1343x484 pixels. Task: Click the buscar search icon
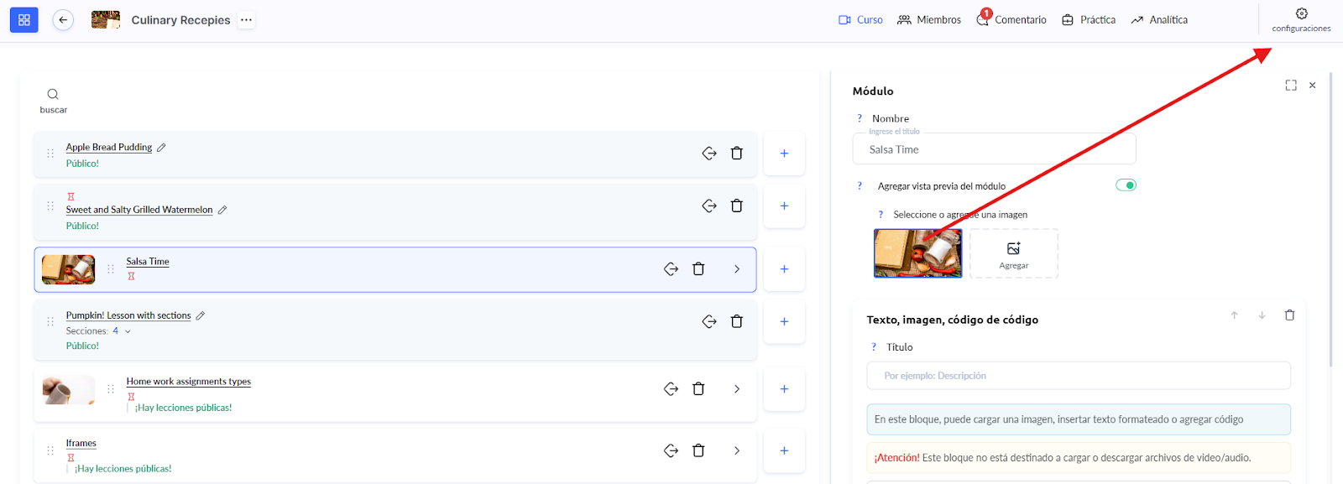tap(53, 95)
